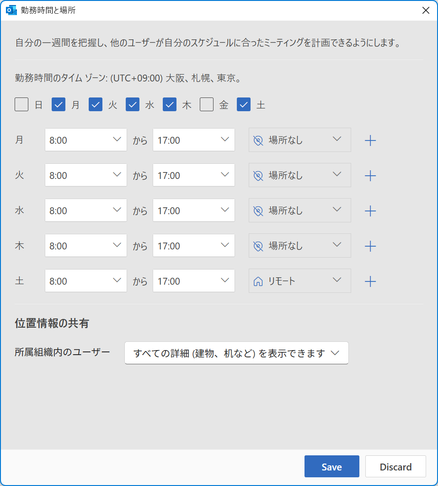Click the home icon next to リモート
The image size is (438, 486).
coord(258,281)
